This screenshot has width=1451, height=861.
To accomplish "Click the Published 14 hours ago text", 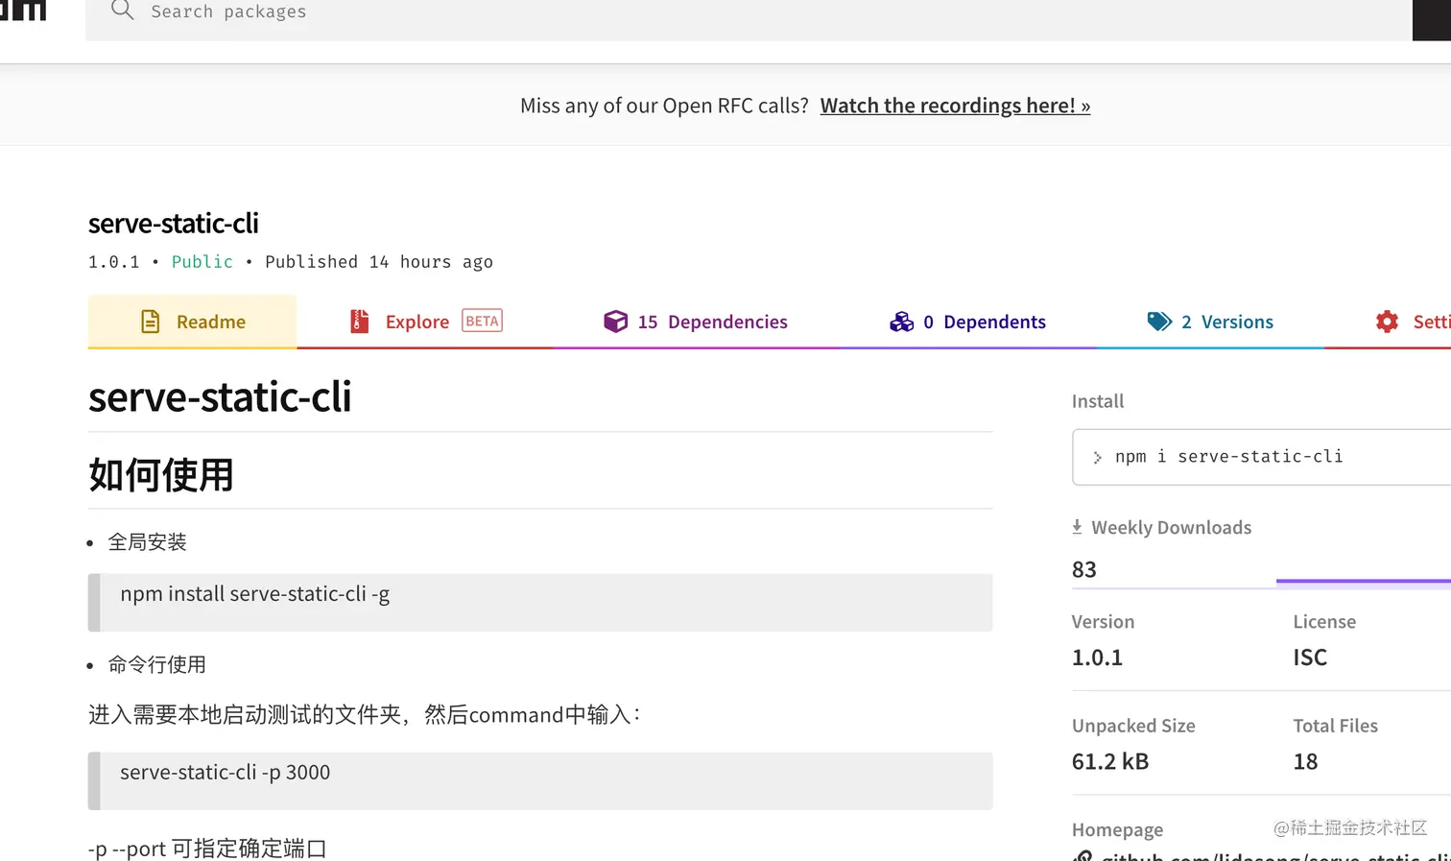I will pyautogui.click(x=379, y=262).
